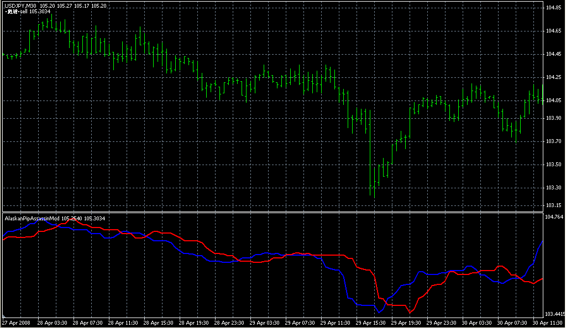Click the 104.764 indicator scale value
566x328 pixels.
[x=554, y=217]
